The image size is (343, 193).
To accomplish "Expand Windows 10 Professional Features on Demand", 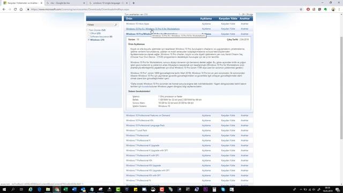I will coord(148,115).
